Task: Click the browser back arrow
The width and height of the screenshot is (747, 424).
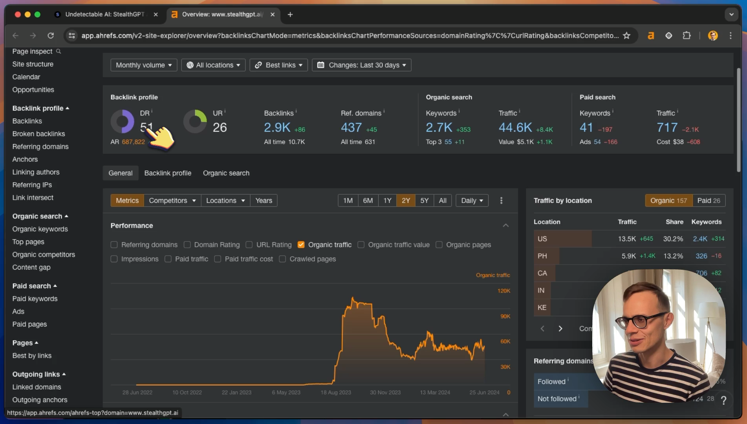Action: tap(16, 36)
